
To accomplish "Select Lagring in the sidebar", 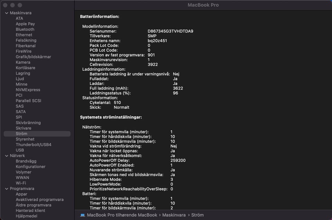I will tap(23, 73).
